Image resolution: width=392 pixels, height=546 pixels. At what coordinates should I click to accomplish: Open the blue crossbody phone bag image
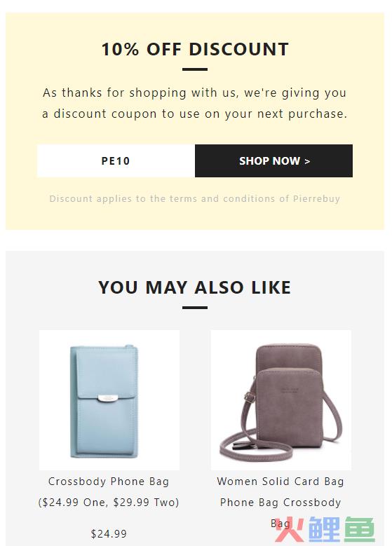pyautogui.click(x=109, y=400)
